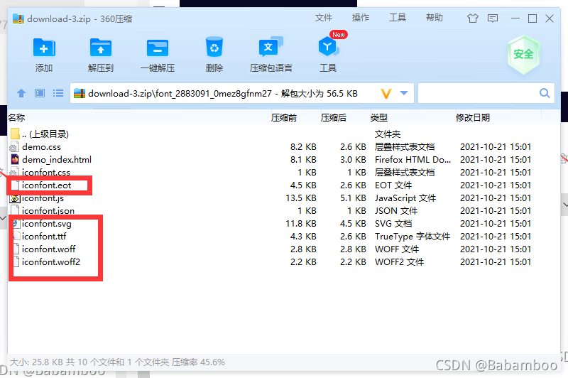Click the 安全 security shield badge
The height and width of the screenshot is (378, 568).
click(523, 55)
